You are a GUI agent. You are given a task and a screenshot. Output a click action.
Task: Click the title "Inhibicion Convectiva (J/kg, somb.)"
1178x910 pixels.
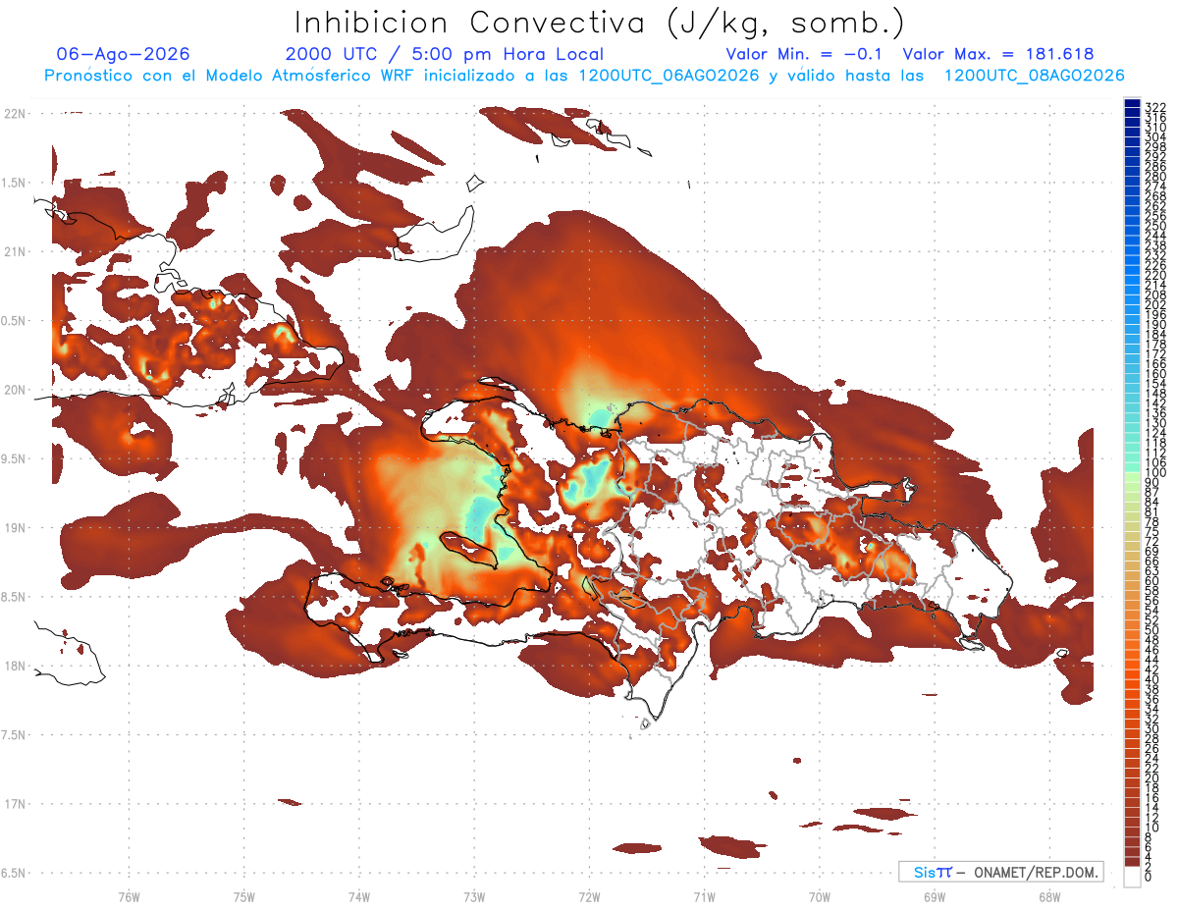(600, 23)
